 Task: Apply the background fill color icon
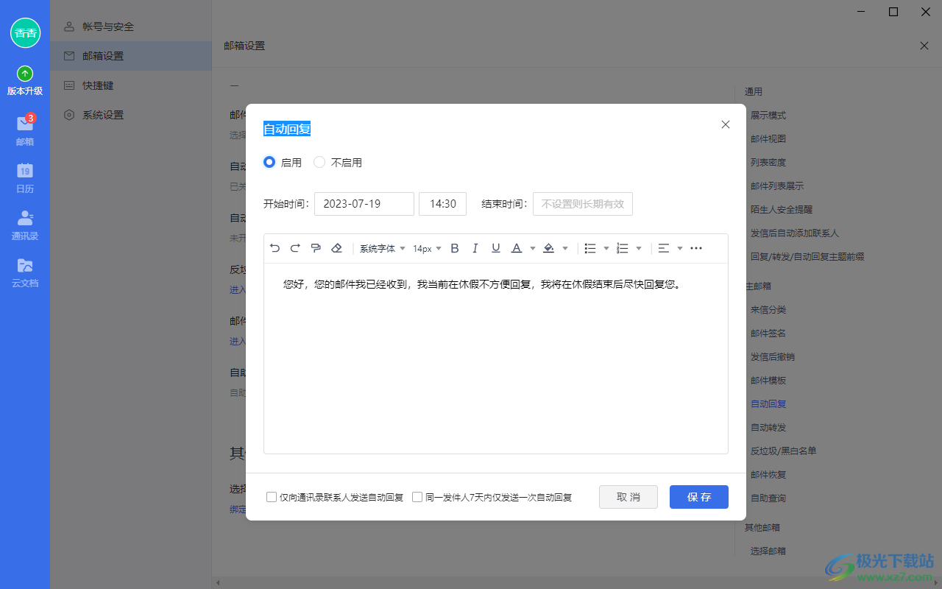click(548, 248)
